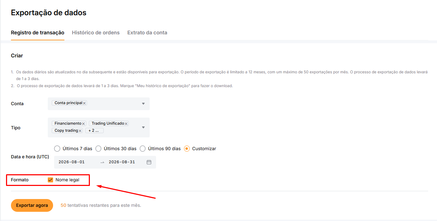Uncheck the Nome legal checkbox
This screenshot has height=221, width=437.
tap(50, 180)
